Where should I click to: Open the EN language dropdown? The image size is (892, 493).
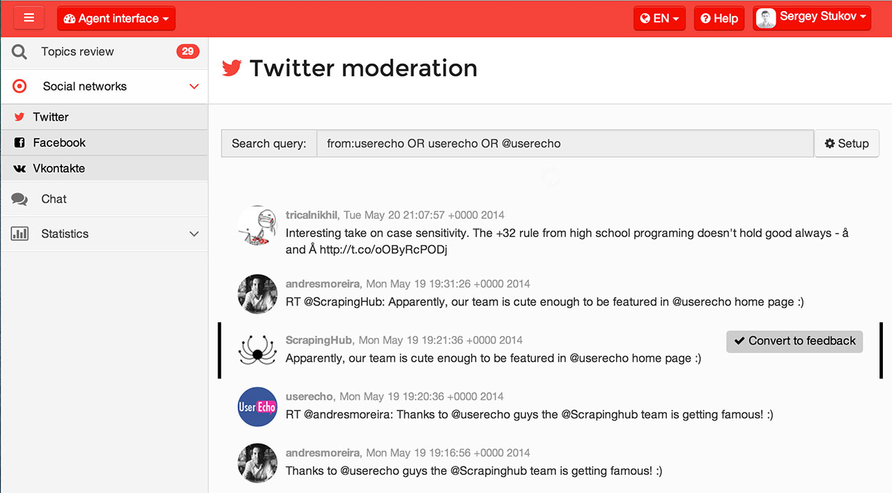coord(659,19)
